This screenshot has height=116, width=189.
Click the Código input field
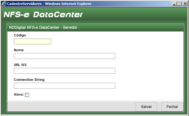tap(32, 41)
